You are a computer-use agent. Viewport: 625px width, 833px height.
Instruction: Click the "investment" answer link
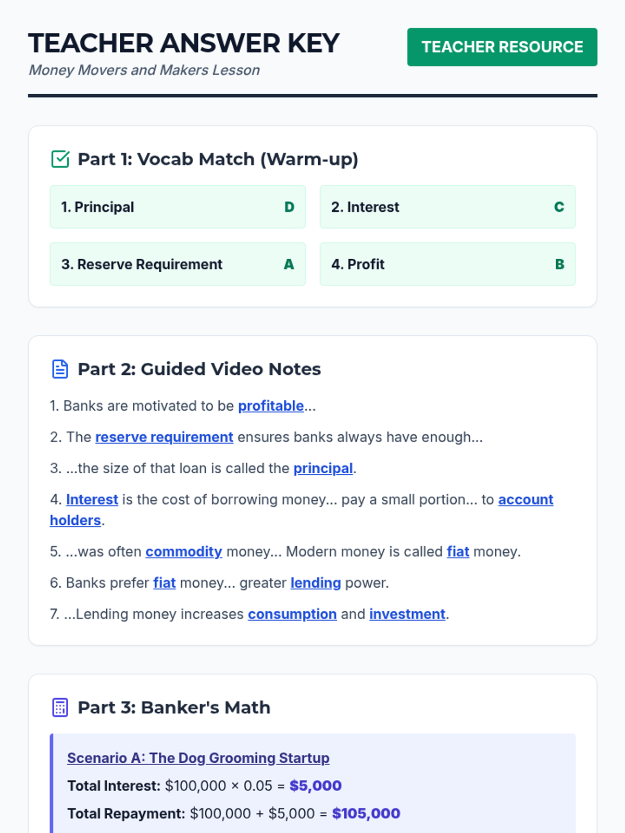(407, 614)
